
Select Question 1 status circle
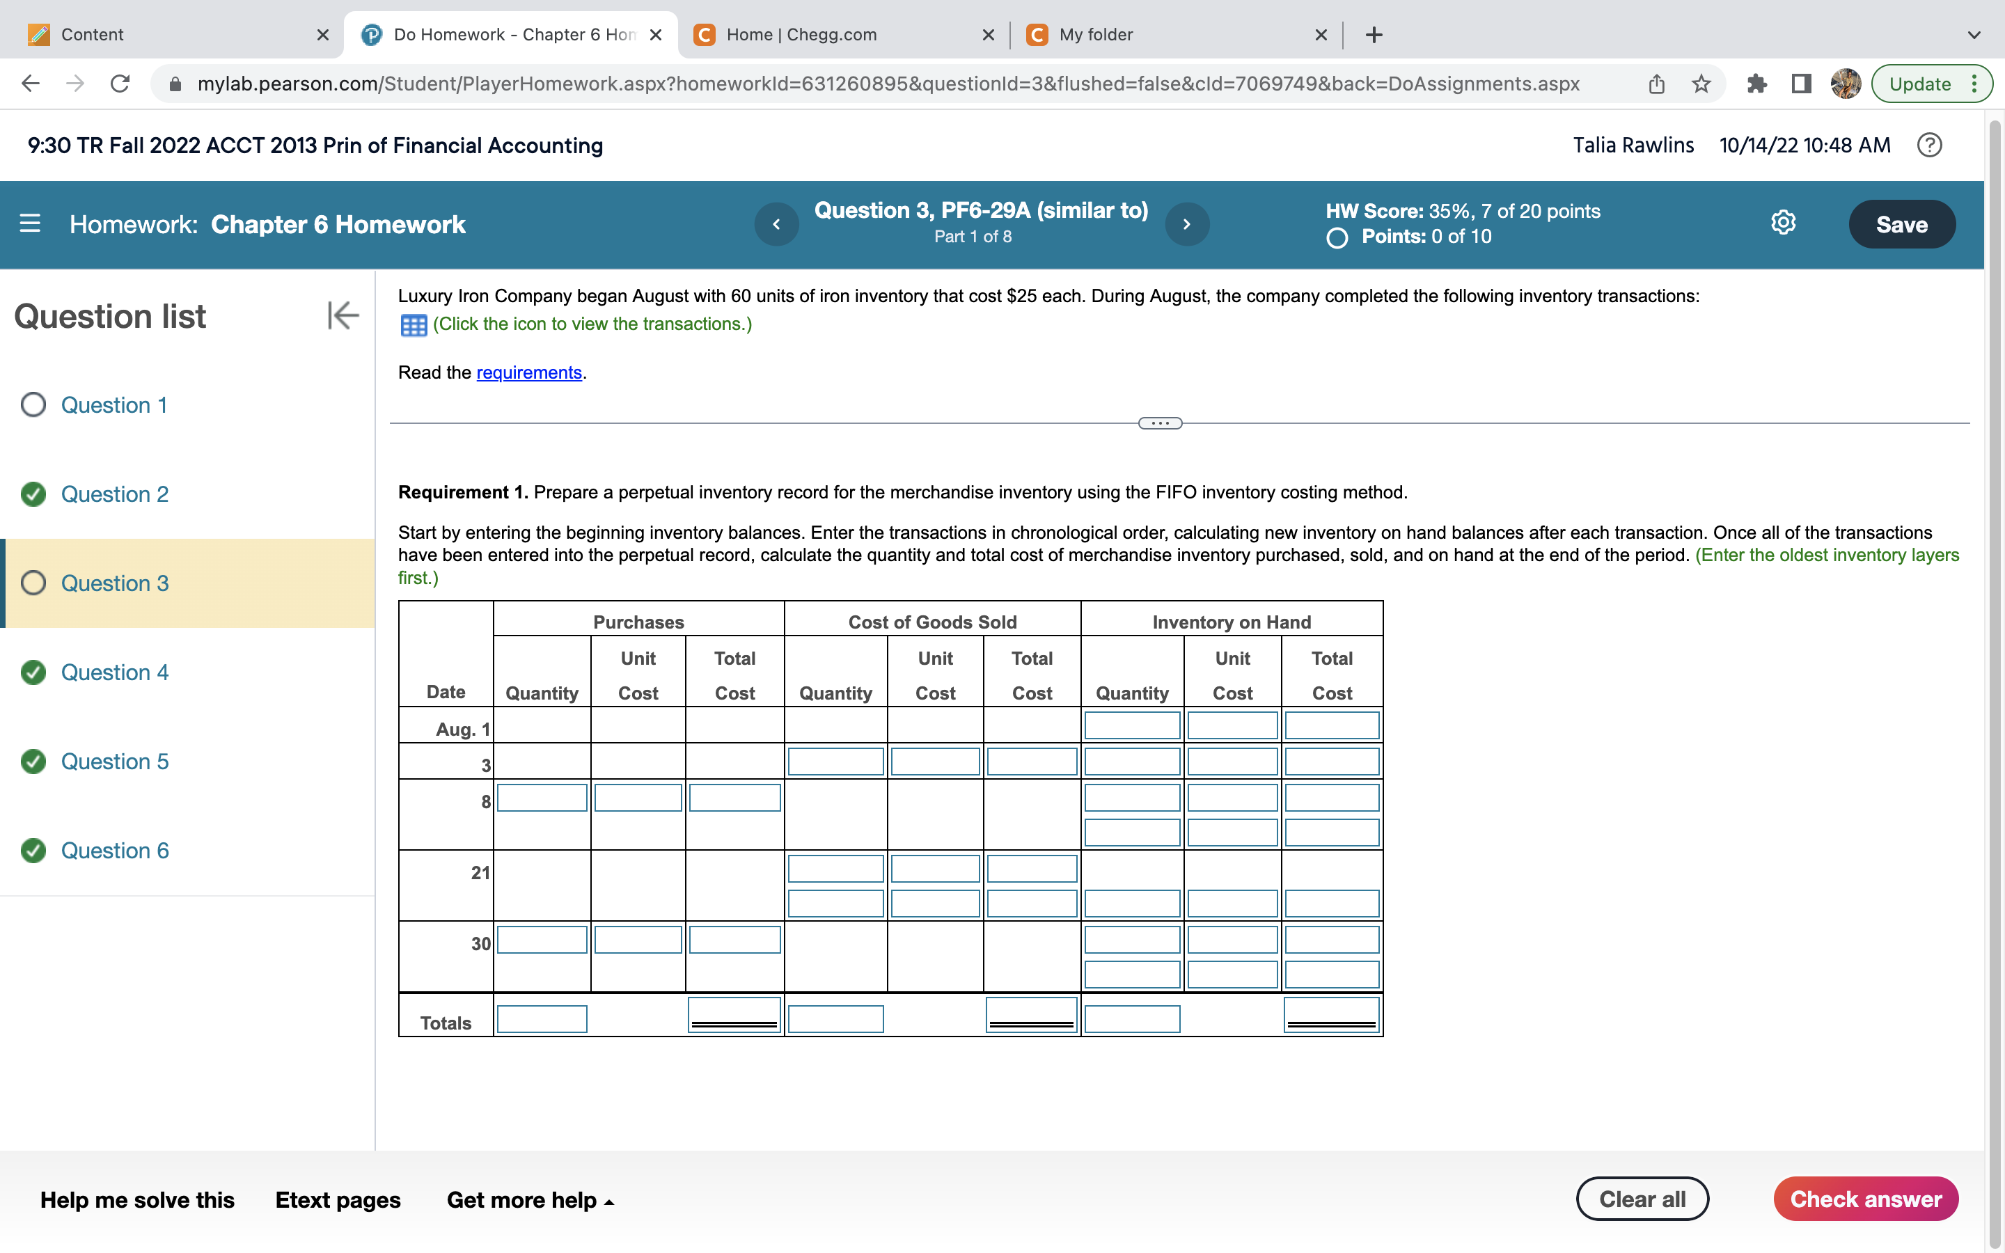(x=33, y=404)
